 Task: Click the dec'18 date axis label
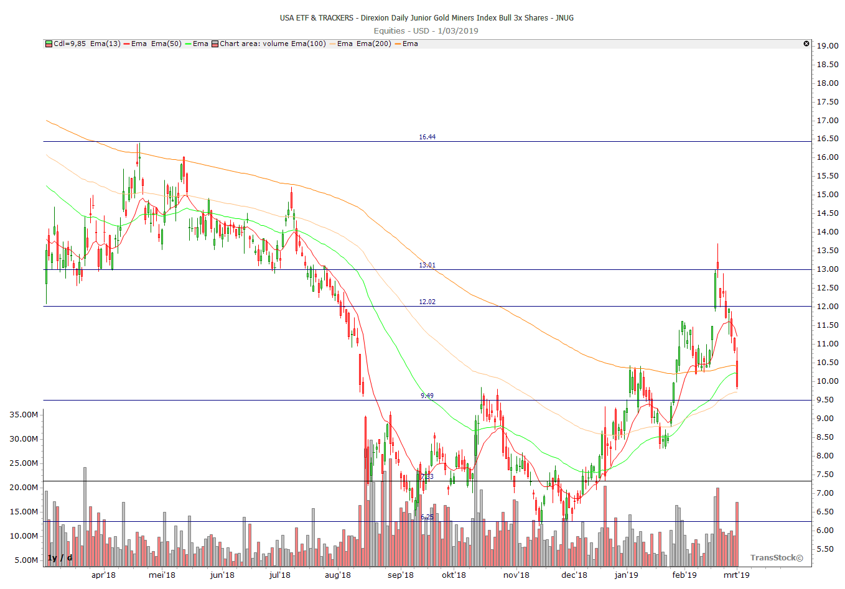click(574, 575)
